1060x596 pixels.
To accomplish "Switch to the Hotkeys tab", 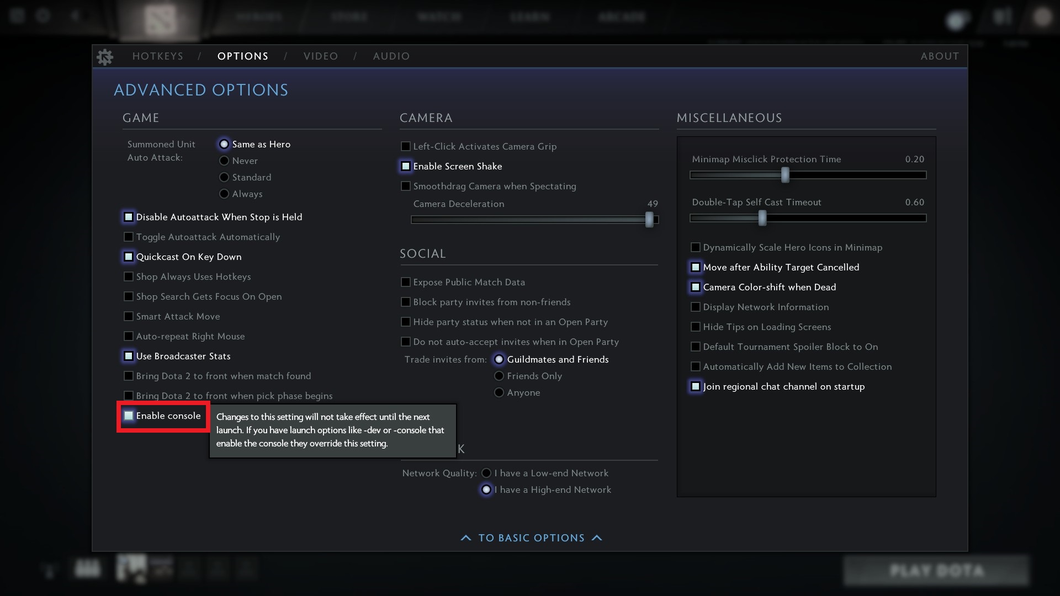I will point(157,56).
